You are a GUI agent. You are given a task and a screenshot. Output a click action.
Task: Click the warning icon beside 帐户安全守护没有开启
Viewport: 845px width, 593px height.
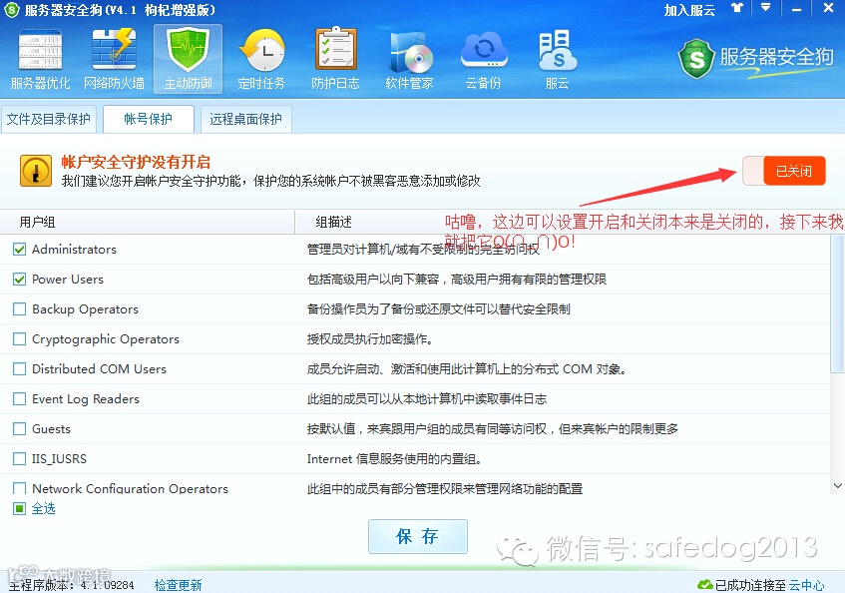tap(36, 171)
